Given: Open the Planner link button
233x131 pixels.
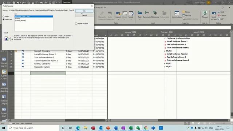Looking at the screenshot, I should pos(205,15).
